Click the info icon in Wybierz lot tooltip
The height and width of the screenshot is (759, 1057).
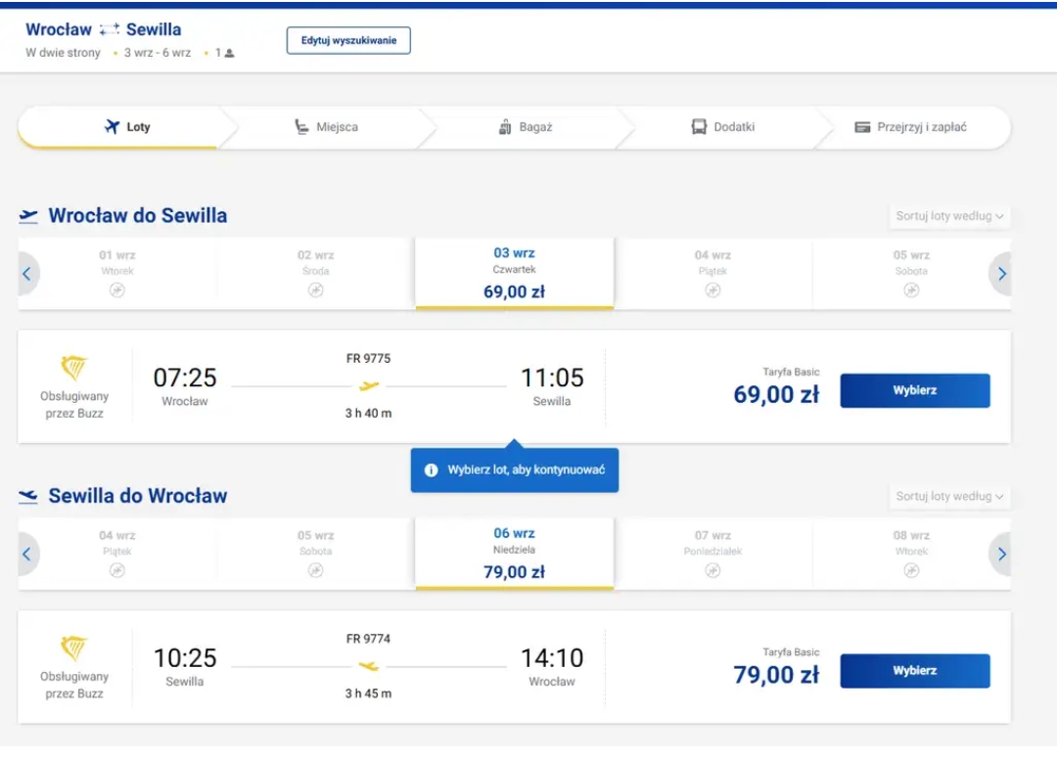click(x=432, y=470)
